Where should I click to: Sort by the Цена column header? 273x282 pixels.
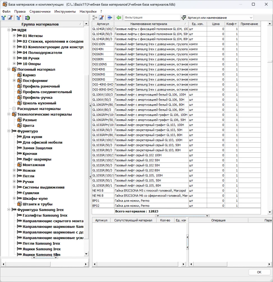coord(215,24)
